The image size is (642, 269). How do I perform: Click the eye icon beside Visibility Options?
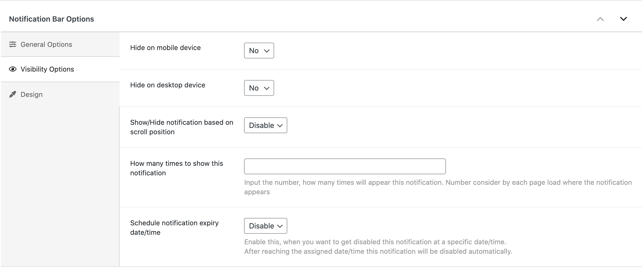click(x=12, y=69)
